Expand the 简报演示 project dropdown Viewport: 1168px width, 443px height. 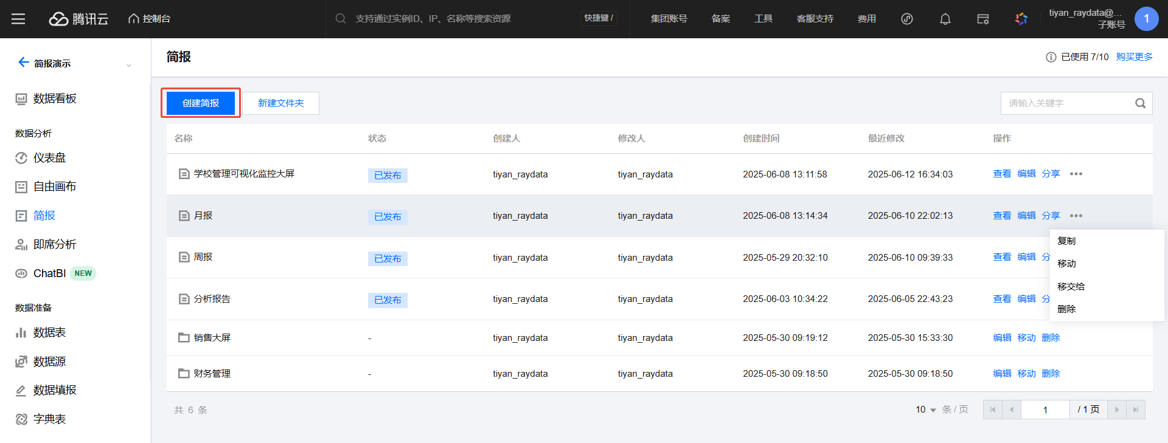click(x=128, y=65)
